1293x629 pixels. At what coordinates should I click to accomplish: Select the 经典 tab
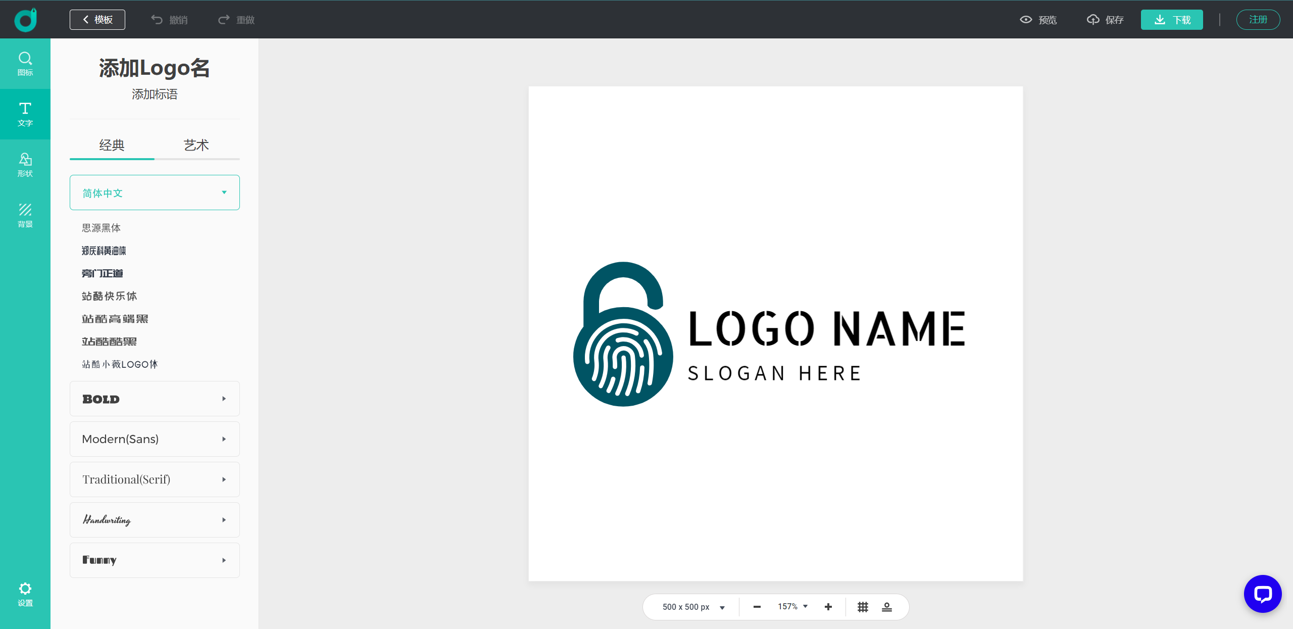pos(112,146)
